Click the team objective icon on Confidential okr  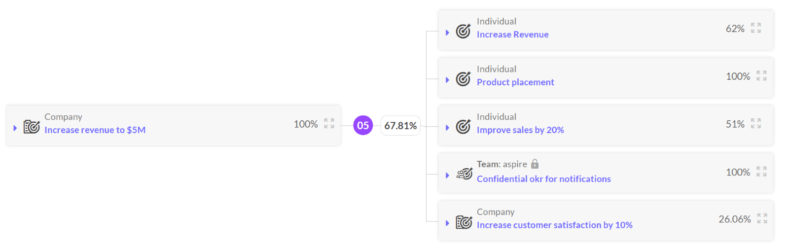464,174
